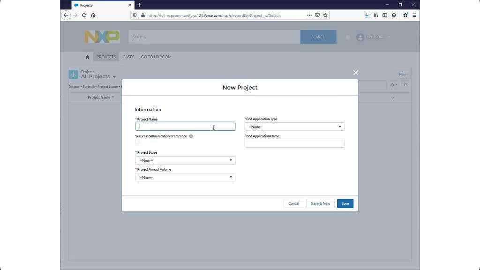Click the browser Home icon
Viewport: 480px width, 270px height.
[x=93, y=15]
